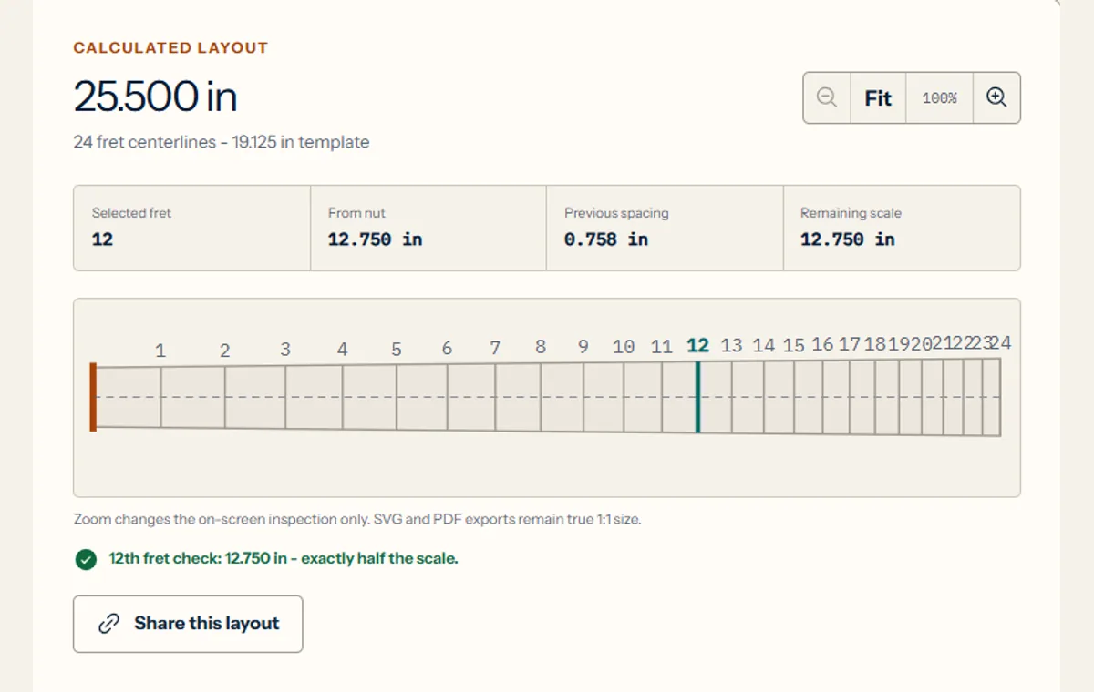Select fret label 5 above the fretboard

click(397, 350)
